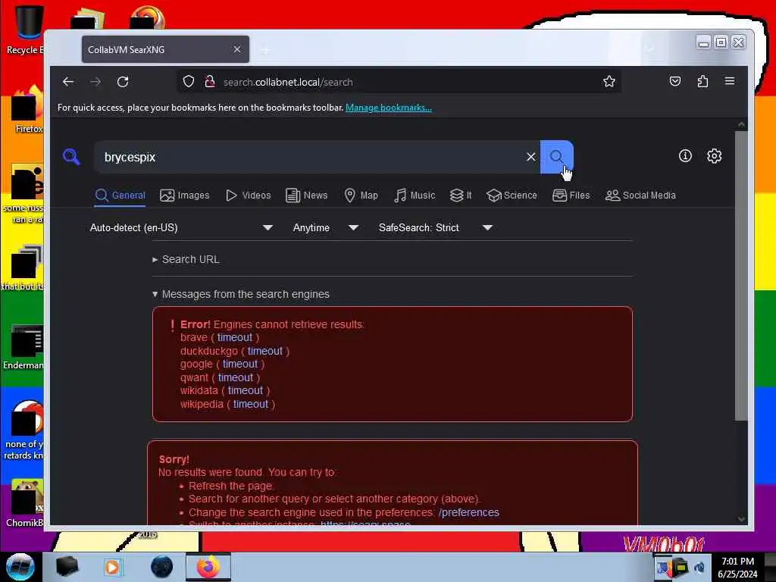Click the browser address bar URL
The width and height of the screenshot is (776, 582).
(288, 82)
